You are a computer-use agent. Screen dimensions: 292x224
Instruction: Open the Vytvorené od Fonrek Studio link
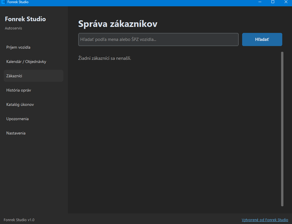click(265, 220)
